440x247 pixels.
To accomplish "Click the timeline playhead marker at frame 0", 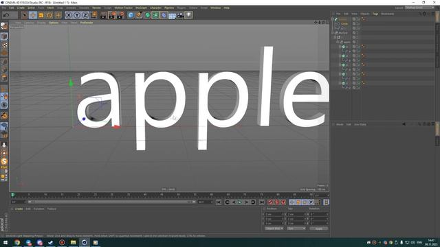I will (12, 195).
